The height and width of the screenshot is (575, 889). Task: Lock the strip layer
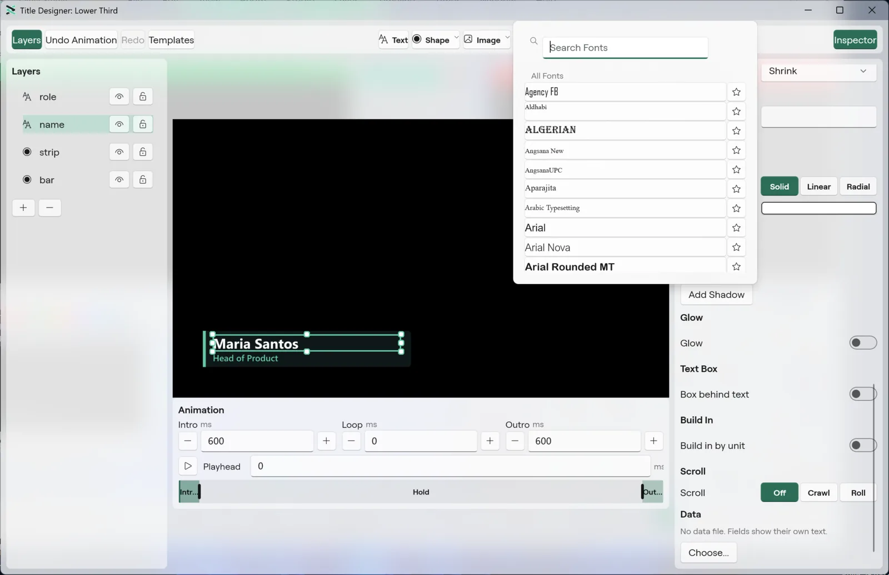(143, 152)
